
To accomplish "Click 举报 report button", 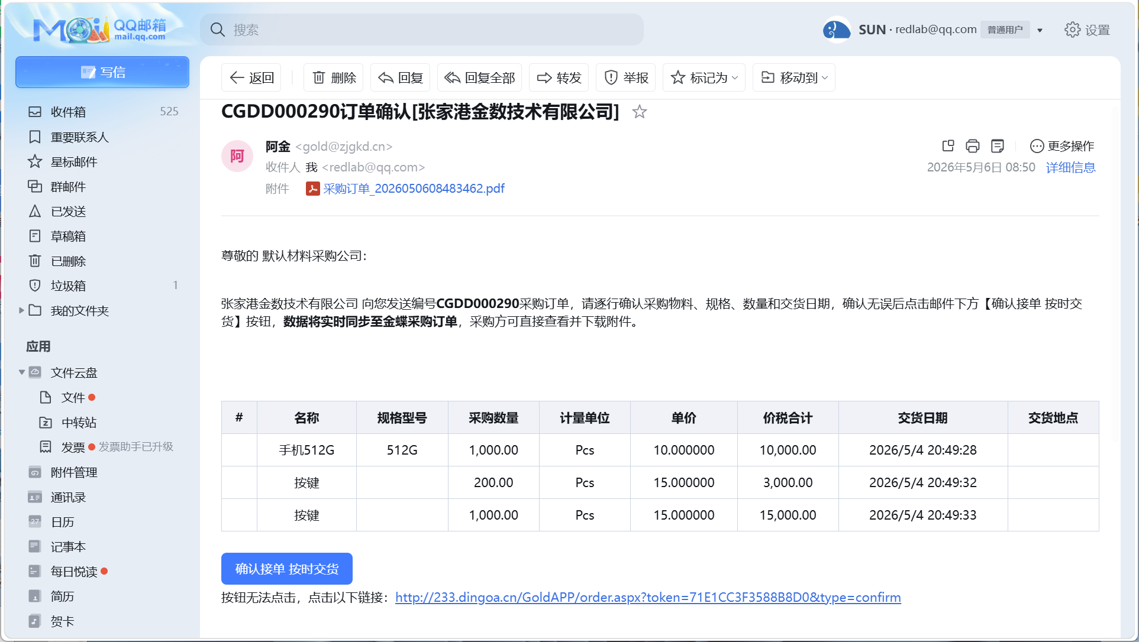I will click(626, 77).
